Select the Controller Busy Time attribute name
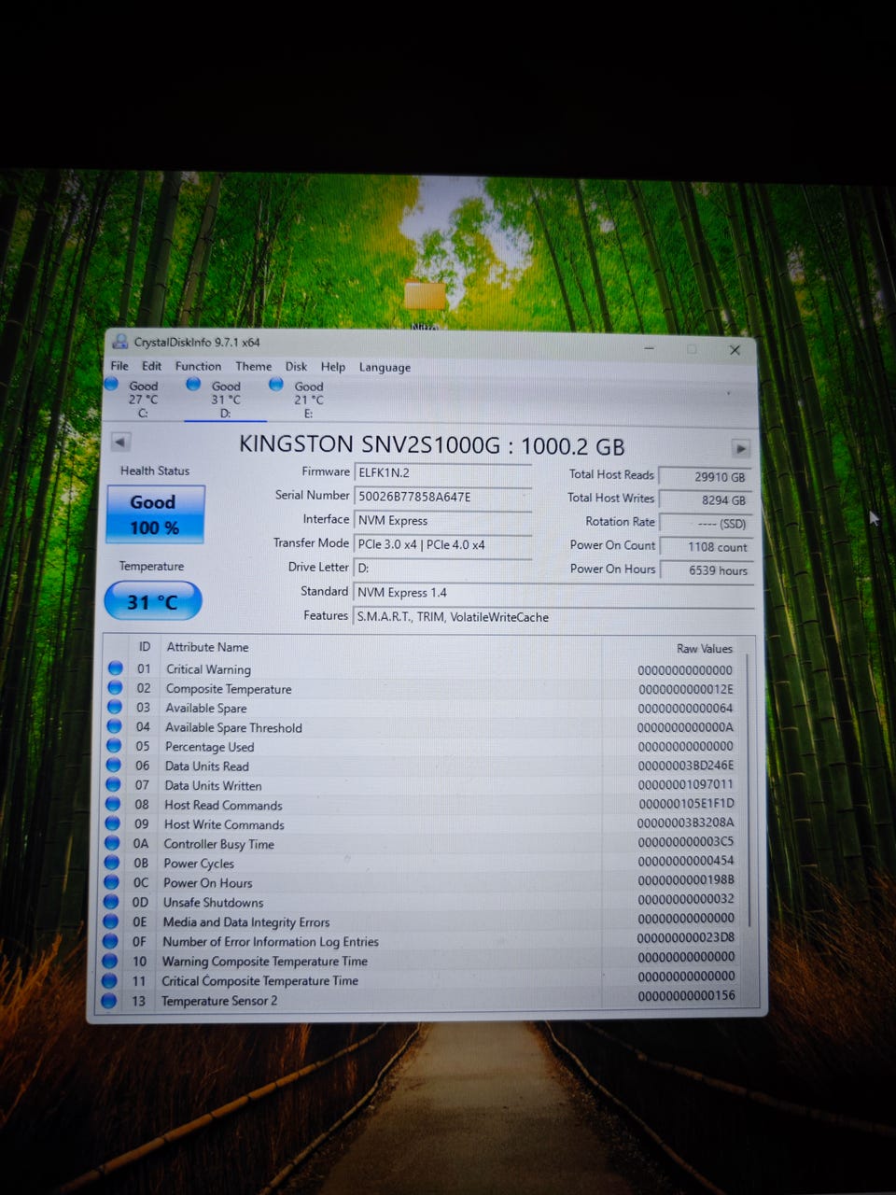Image resolution: width=896 pixels, height=1195 pixels. (x=218, y=844)
